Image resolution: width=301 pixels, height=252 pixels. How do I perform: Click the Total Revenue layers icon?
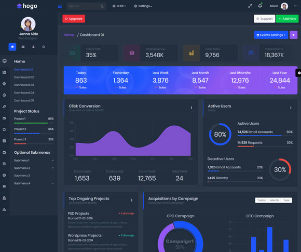click(x=132, y=53)
